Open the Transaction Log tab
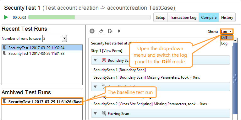 click(183, 18)
